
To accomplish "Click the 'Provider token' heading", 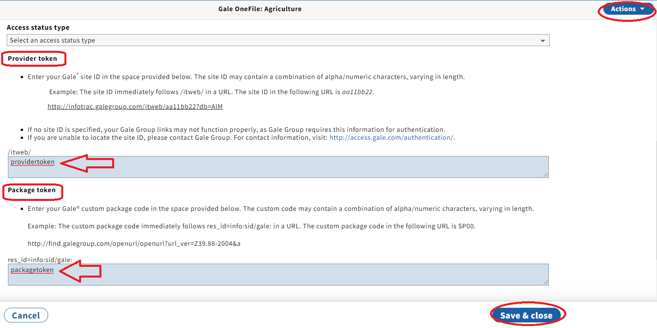I will [33, 58].
